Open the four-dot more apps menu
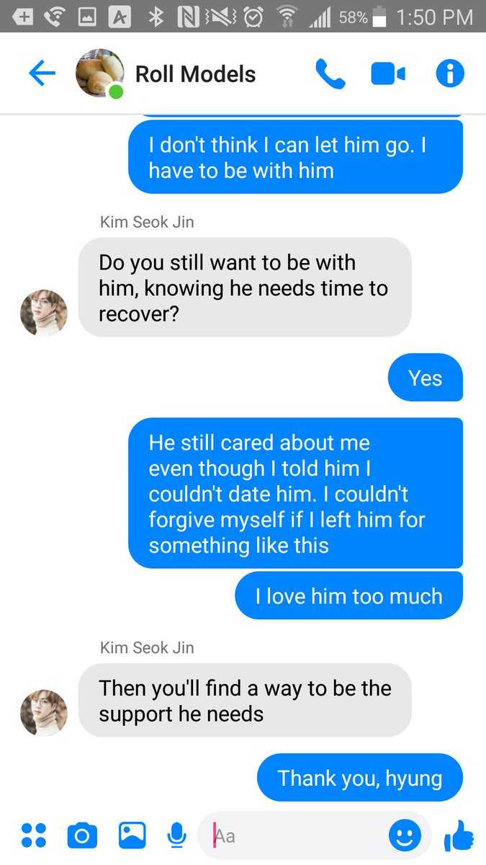486x865 pixels. pyautogui.click(x=33, y=835)
